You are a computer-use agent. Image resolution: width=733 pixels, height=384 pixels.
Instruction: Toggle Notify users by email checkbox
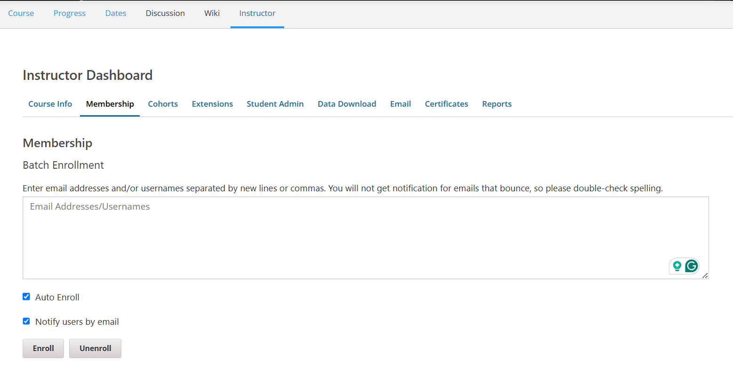pos(26,321)
